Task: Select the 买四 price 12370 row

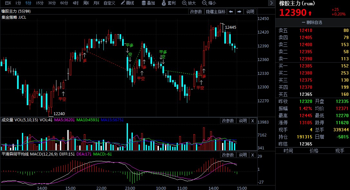Action: click(x=313, y=87)
